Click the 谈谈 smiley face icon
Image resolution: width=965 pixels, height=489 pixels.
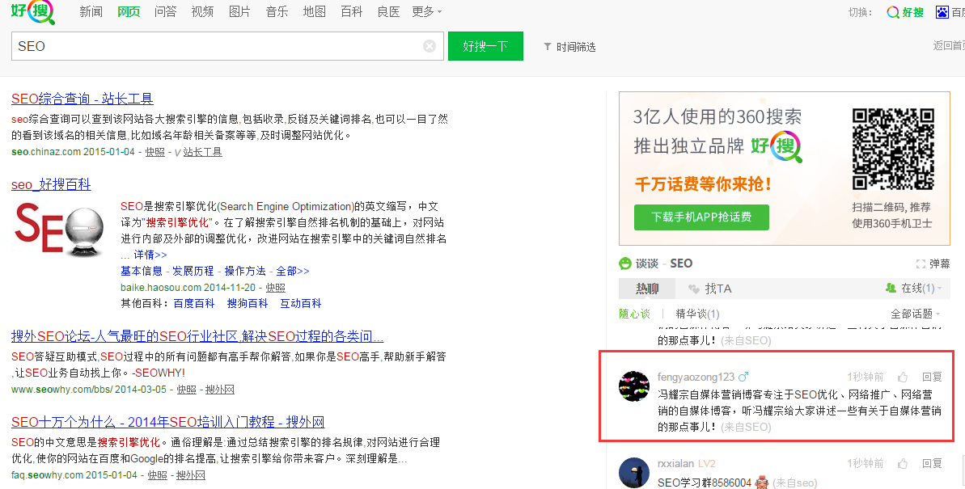click(x=625, y=263)
